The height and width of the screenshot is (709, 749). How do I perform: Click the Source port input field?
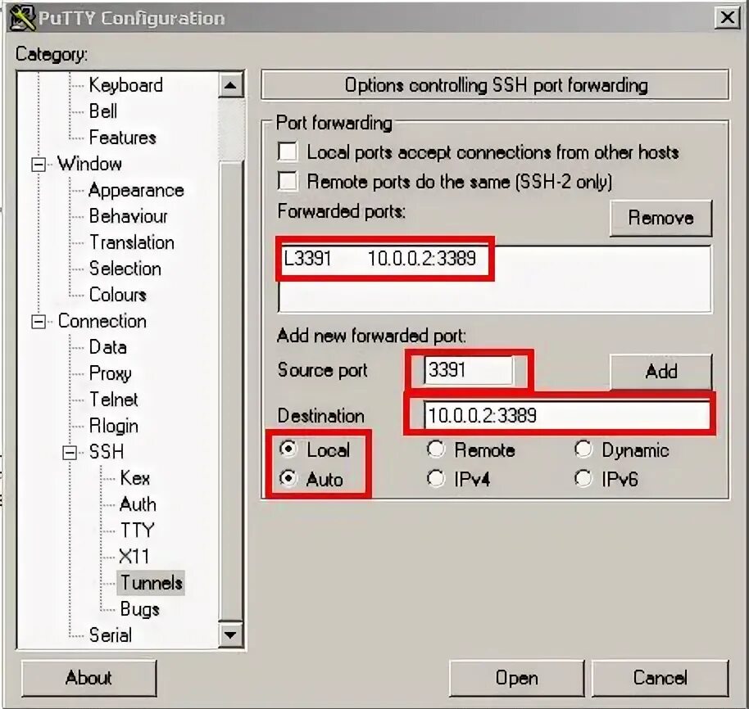point(468,370)
